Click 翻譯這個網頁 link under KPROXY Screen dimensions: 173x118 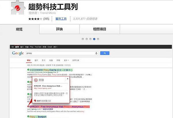(48, 109)
